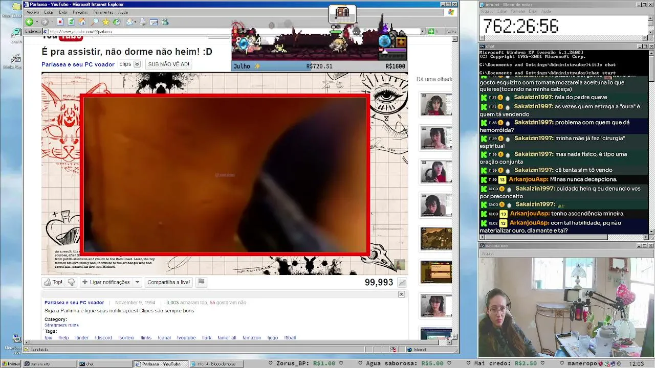Click the Links toolbar label

coord(451,31)
